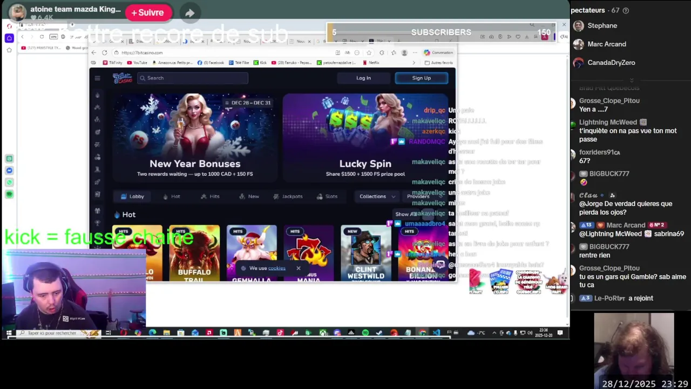Expand the bookmarks bar overflow chevron
Image resolution: width=691 pixels, height=389 pixels.
tap(414, 63)
